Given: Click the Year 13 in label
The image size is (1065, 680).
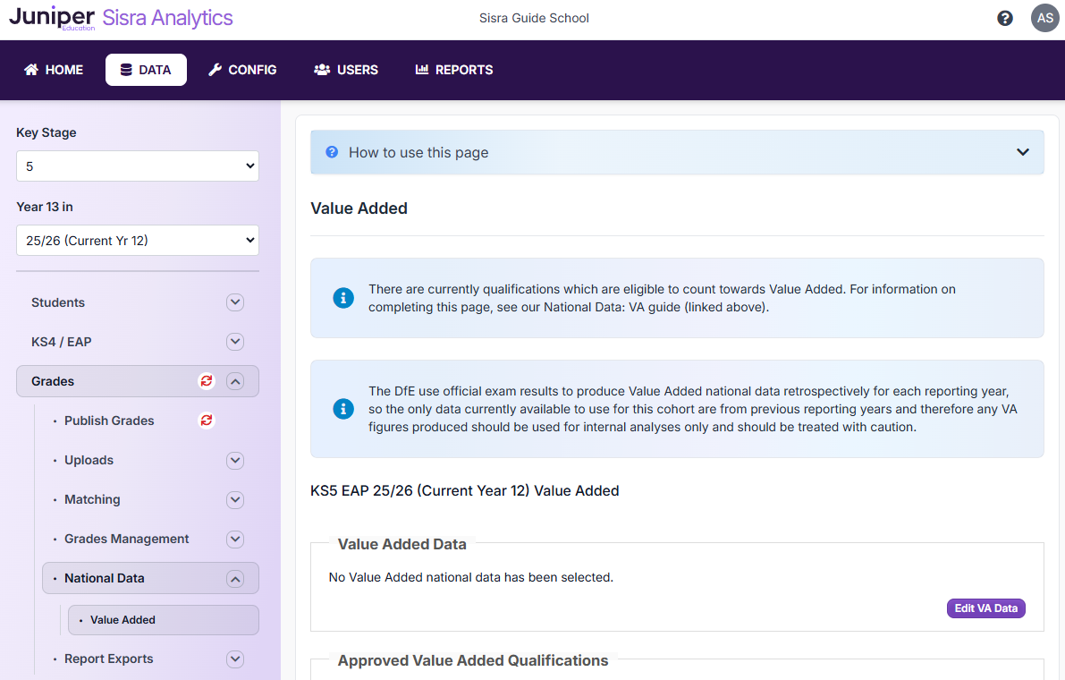Looking at the screenshot, I should [x=44, y=207].
